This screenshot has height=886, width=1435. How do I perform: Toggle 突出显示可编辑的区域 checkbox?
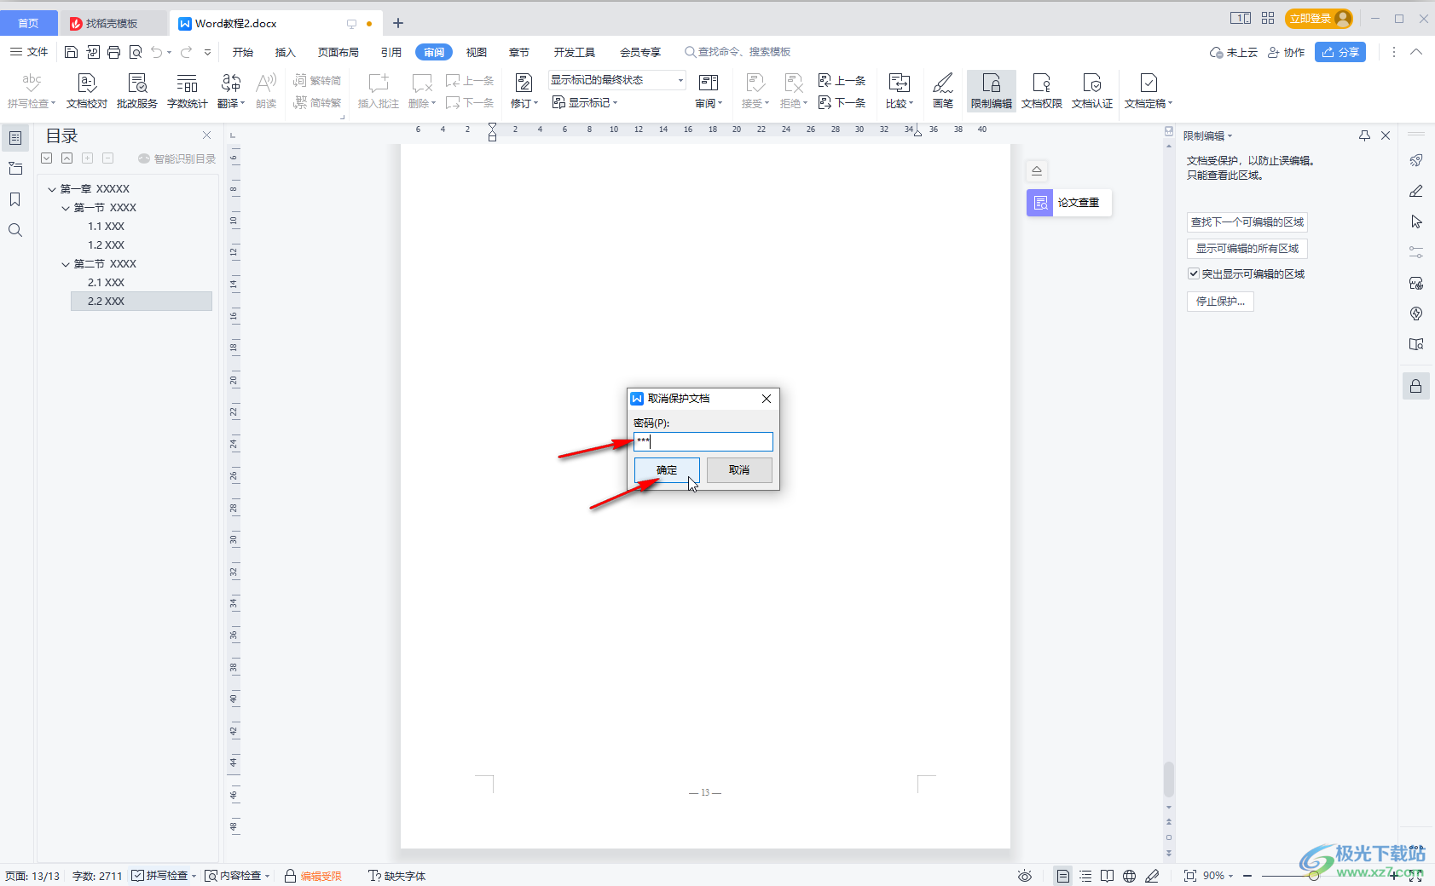click(x=1194, y=273)
